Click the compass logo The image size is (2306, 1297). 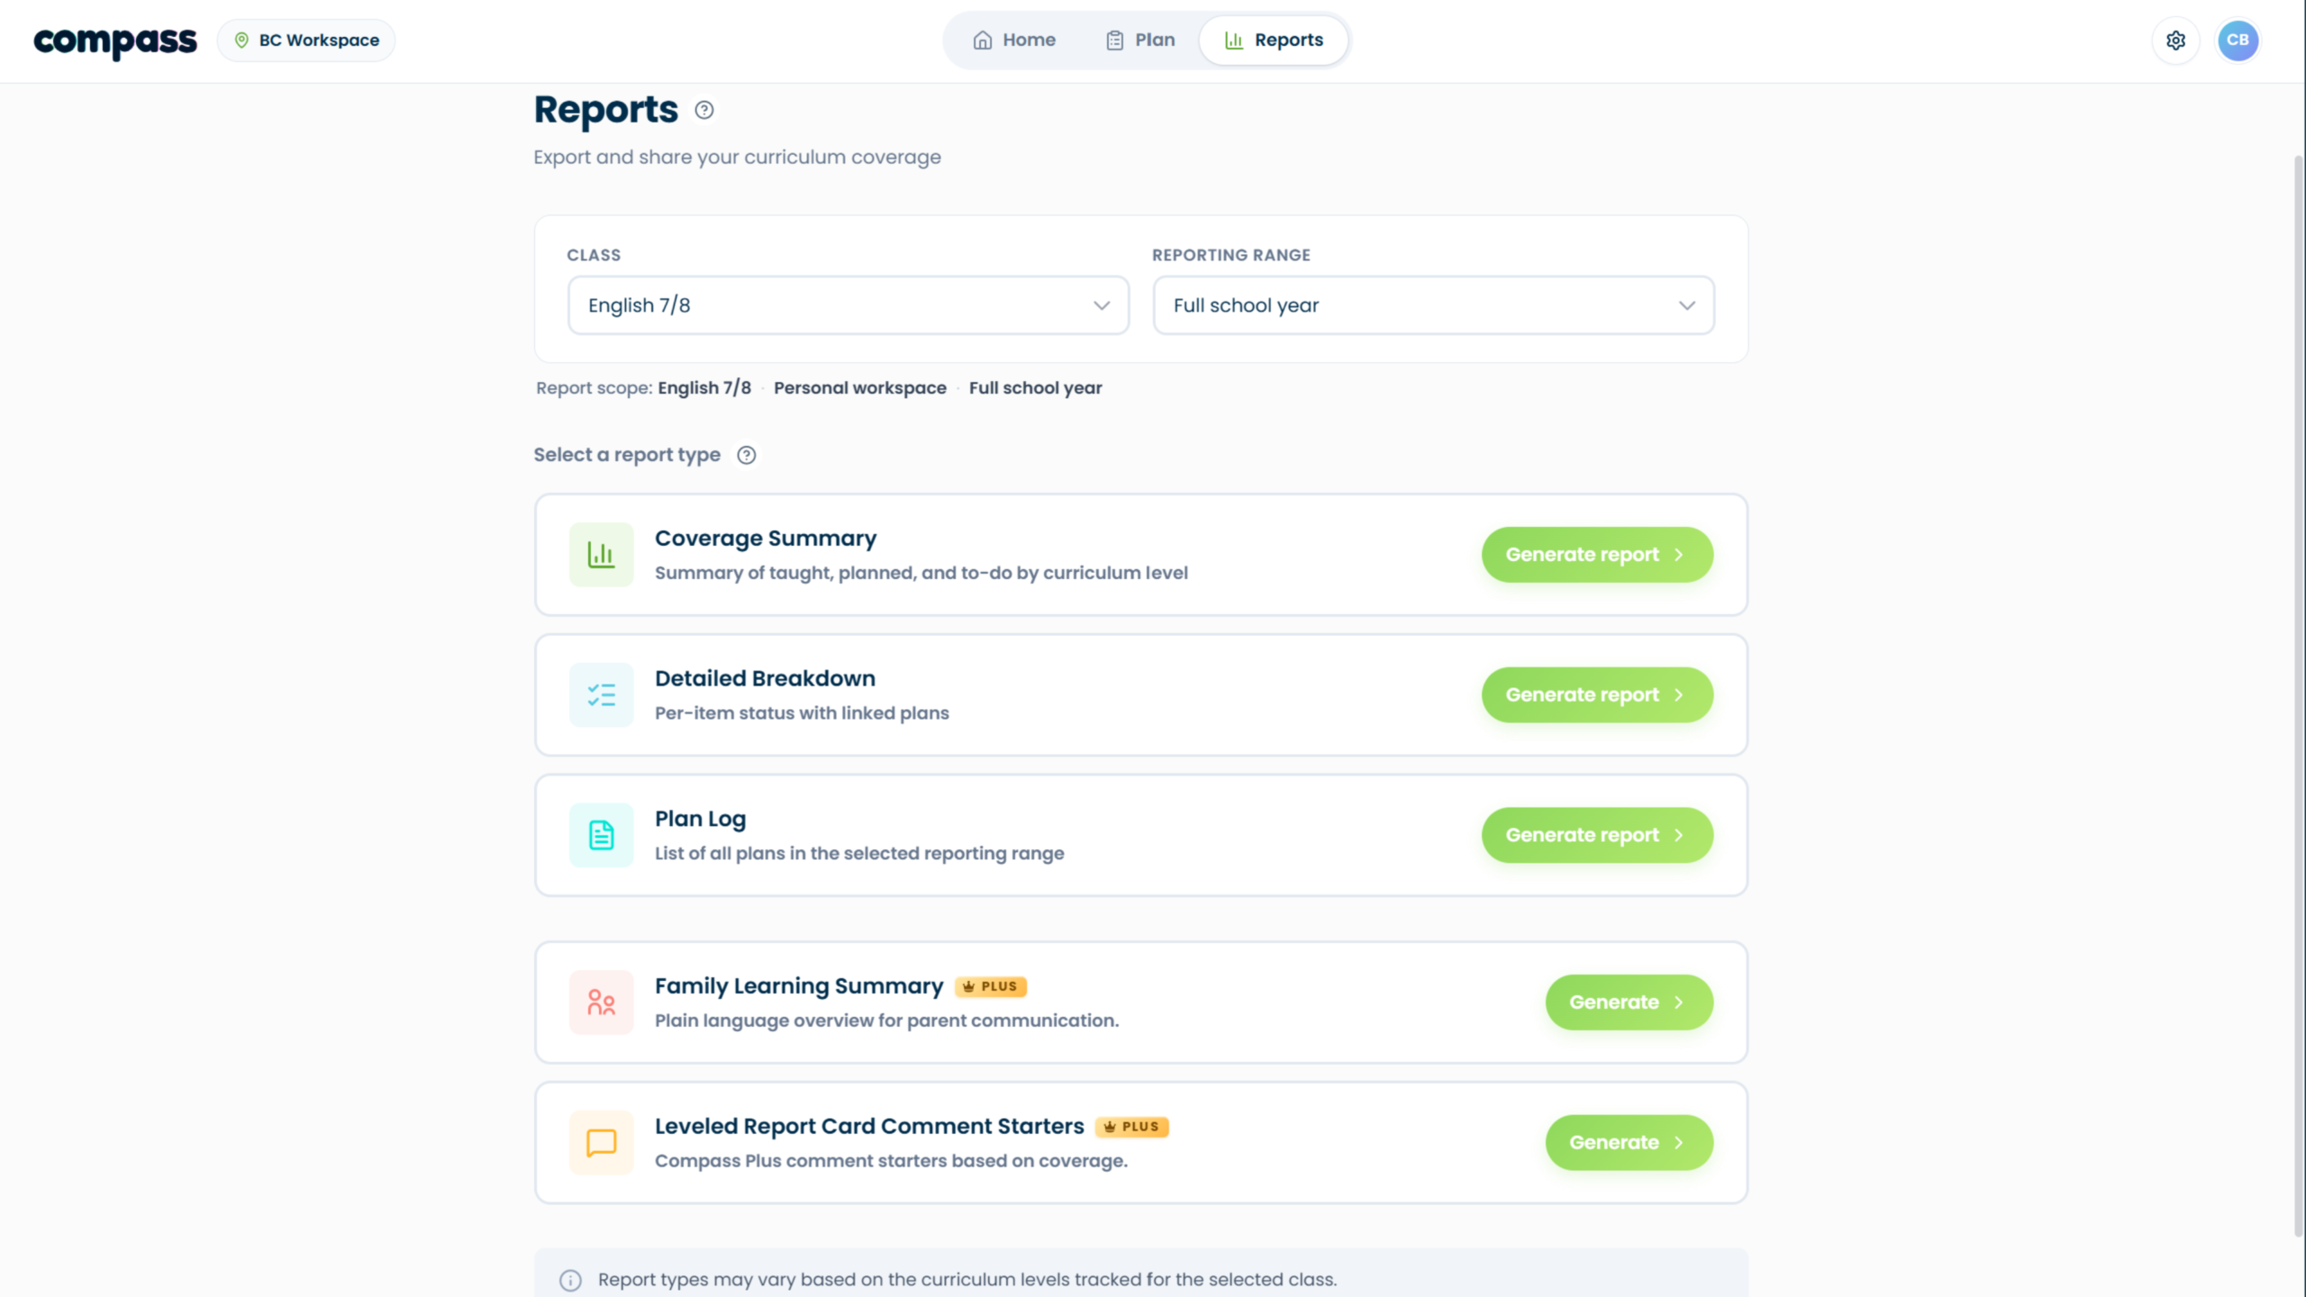point(114,41)
